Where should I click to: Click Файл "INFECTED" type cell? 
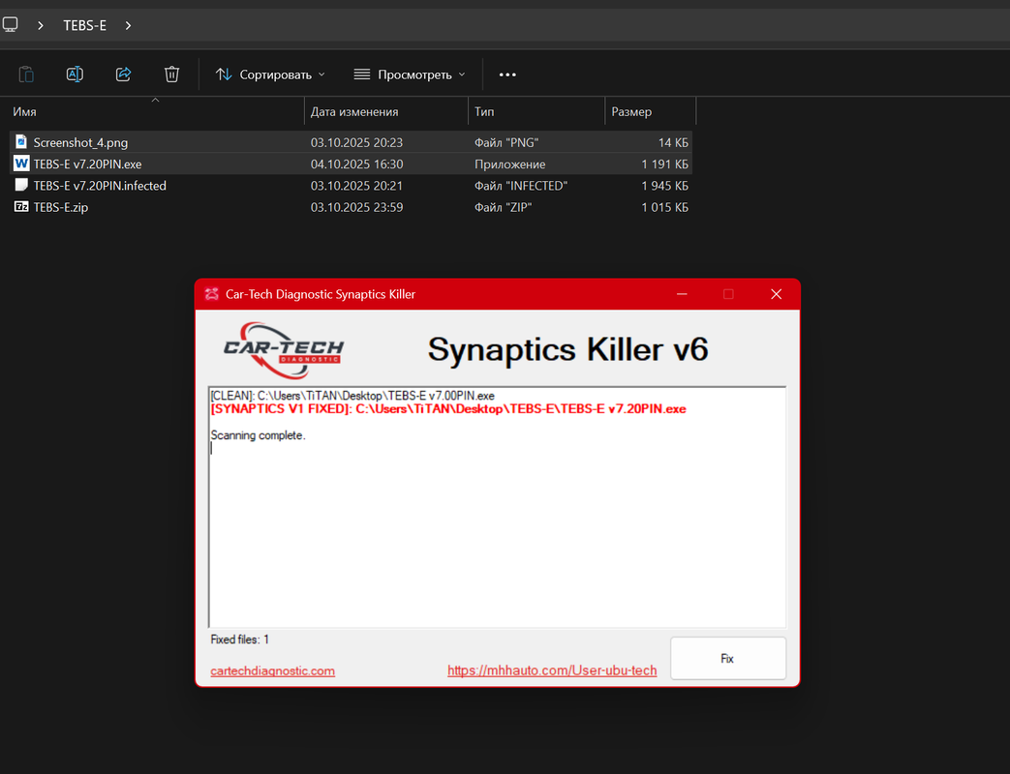521,186
